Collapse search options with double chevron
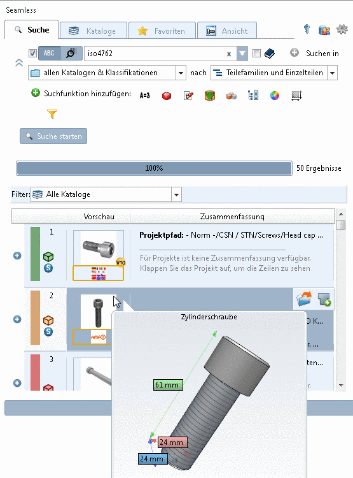This screenshot has height=478, width=353. click(19, 62)
